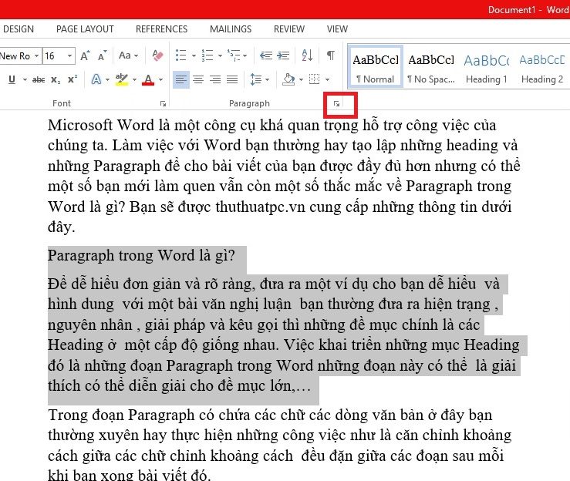Expand the Line Spacing dropdown arrow
Image resolution: width=570 pixels, height=481 pixels.
(x=267, y=79)
